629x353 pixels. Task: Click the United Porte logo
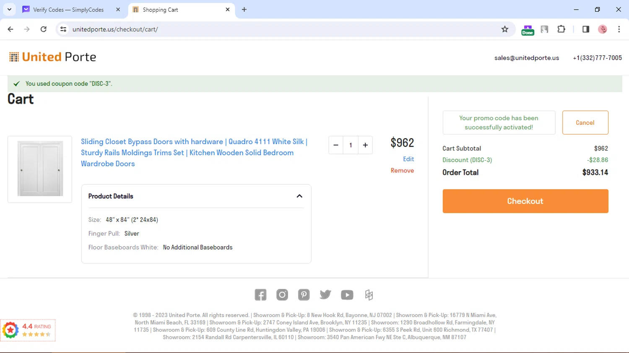pyautogui.click(x=53, y=57)
